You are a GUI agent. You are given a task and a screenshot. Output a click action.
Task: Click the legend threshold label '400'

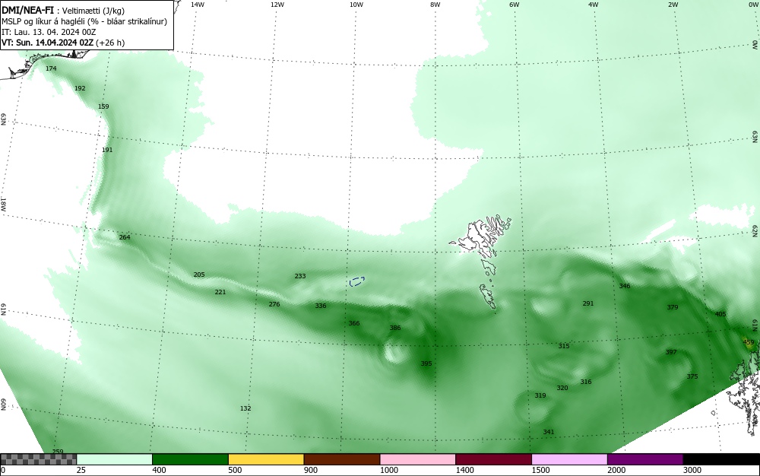[x=159, y=470]
